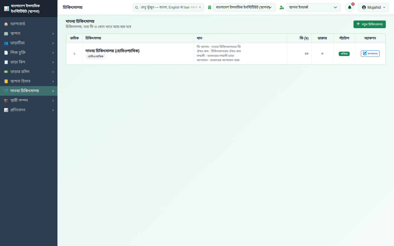Click the স্থায়ী সম্পদ crane icon
394x246 pixels.
coord(6,101)
